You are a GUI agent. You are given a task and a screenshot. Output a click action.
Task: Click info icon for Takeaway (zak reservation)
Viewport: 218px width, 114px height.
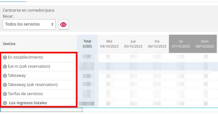(x=5, y=85)
